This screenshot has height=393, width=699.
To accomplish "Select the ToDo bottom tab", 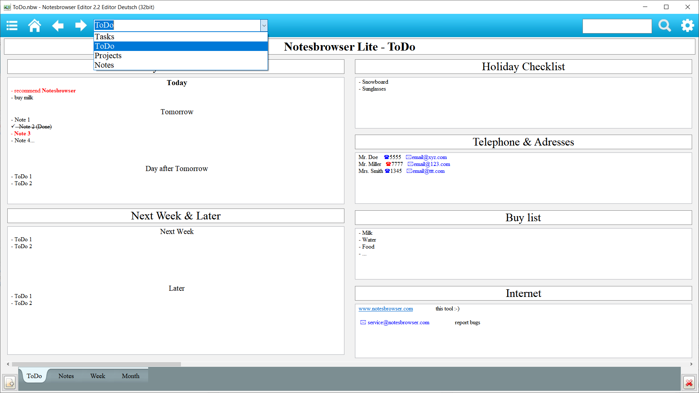I will coord(34,376).
